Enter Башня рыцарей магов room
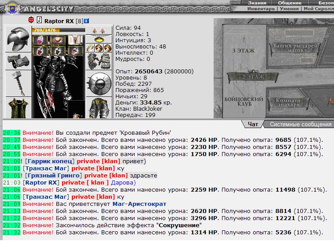 (x=295, y=48)
